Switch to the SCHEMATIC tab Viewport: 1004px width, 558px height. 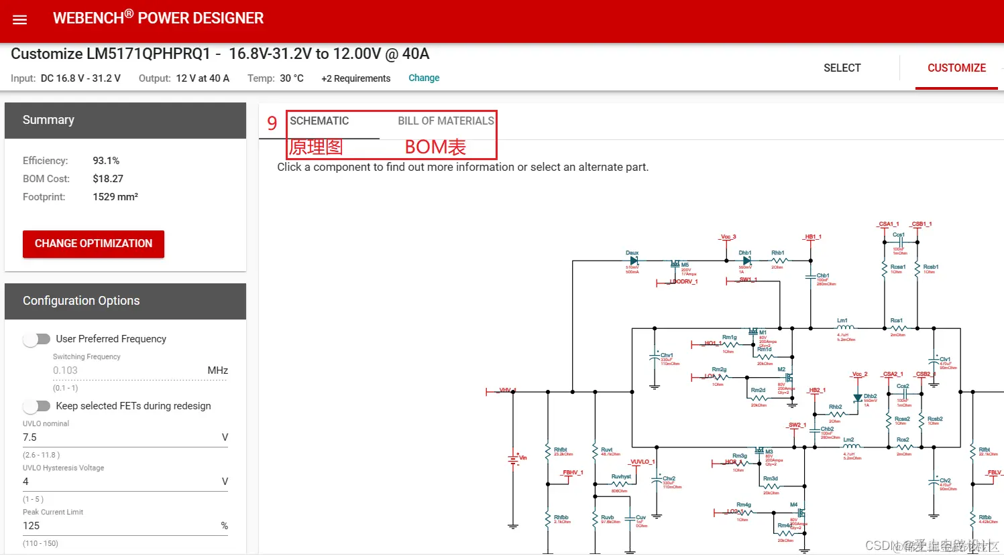point(319,121)
